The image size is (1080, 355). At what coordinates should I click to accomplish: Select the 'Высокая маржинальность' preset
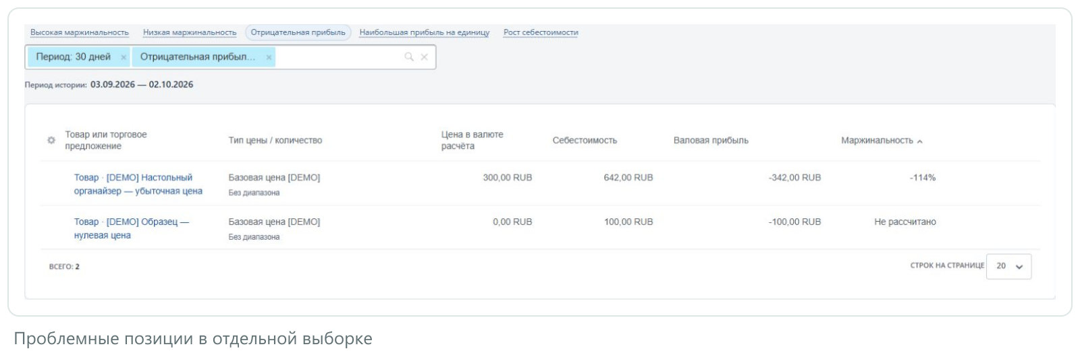(x=80, y=32)
